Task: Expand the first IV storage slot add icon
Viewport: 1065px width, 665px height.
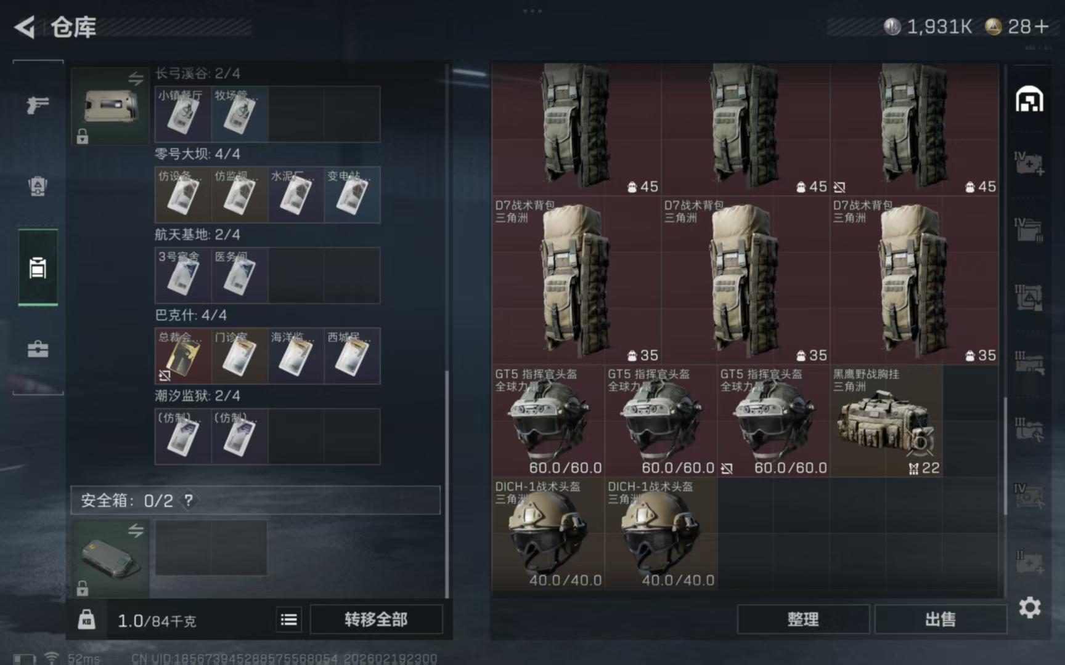Action: 1029,163
